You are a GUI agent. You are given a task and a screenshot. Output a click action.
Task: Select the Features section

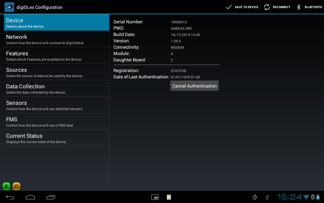[x=56, y=56]
